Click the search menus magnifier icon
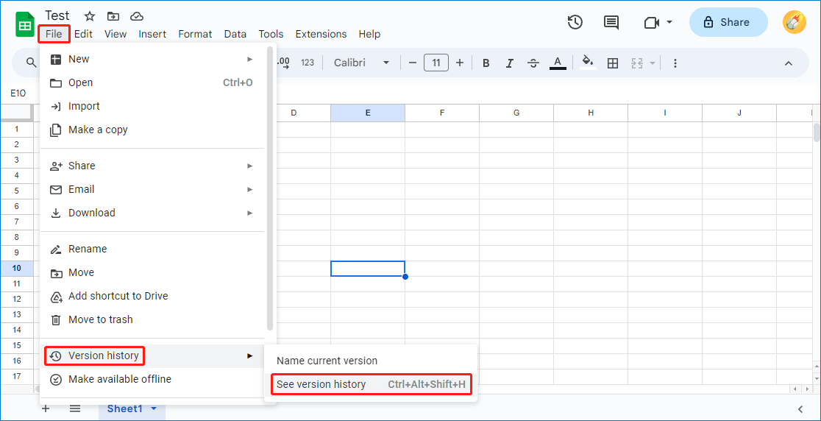 [x=32, y=63]
